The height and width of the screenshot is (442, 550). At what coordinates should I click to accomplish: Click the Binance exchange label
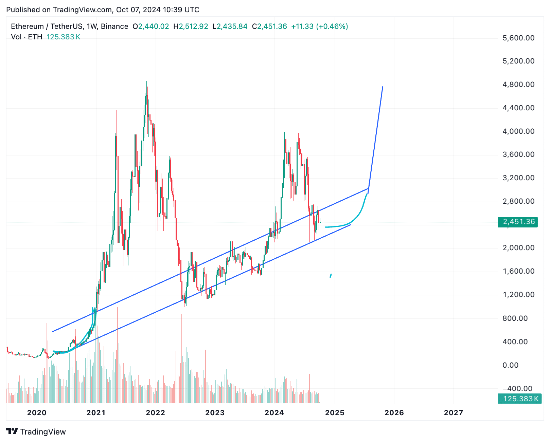coord(114,26)
